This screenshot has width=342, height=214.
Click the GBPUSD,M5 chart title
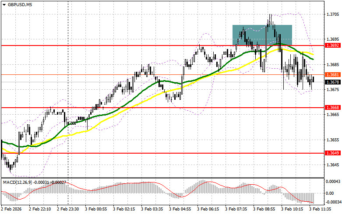[x=19, y=4]
